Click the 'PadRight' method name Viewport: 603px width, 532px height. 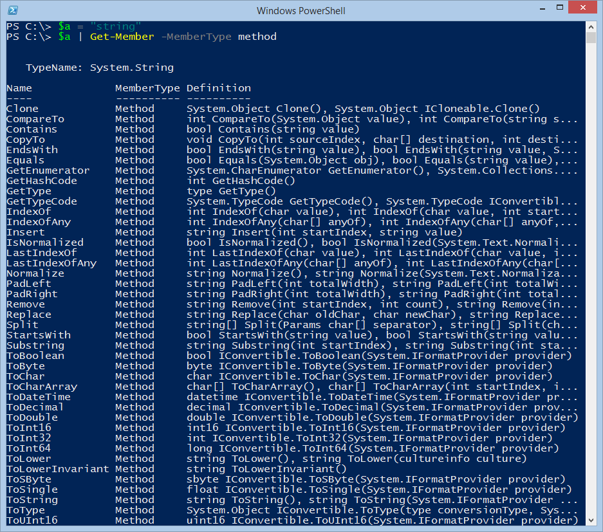pos(32,294)
